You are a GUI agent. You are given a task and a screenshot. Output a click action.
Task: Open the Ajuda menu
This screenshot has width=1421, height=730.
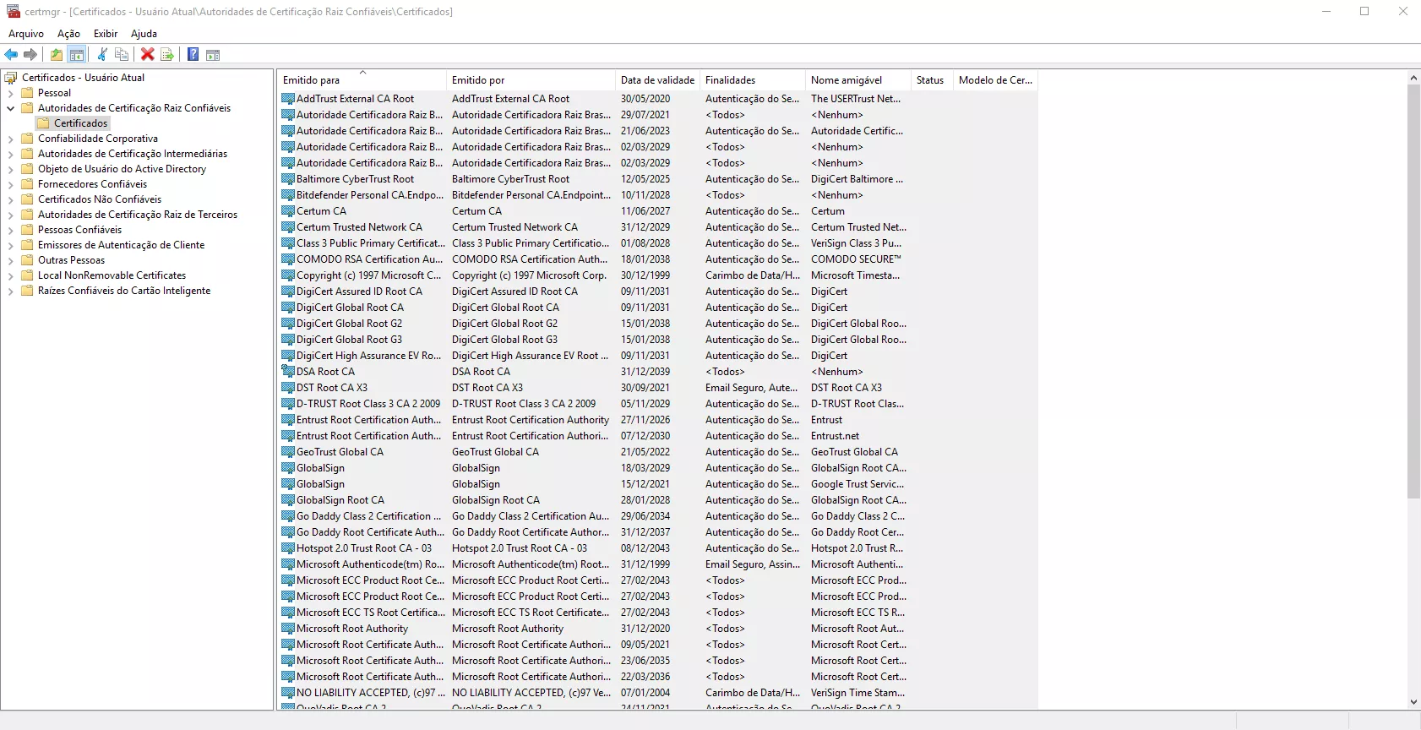(144, 34)
